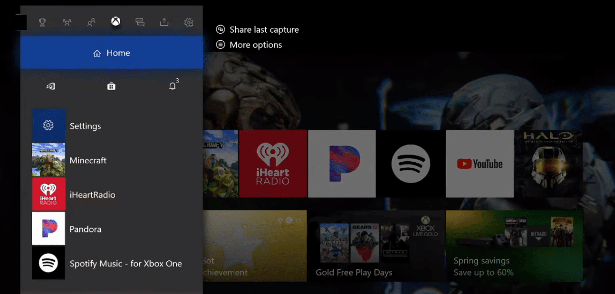Screen dimensions: 615x294
Task: Open the People tab icon
Action: click(x=91, y=22)
